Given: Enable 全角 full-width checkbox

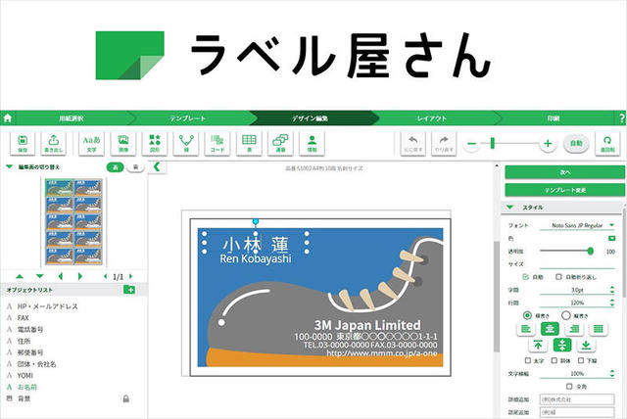Looking at the screenshot, I should click(x=569, y=387).
